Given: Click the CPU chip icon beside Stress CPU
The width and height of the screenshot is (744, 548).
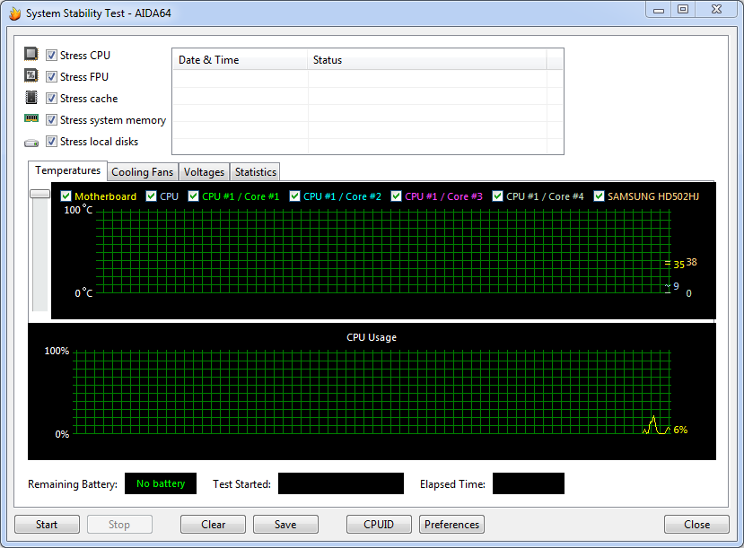Looking at the screenshot, I should [x=31, y=54].
